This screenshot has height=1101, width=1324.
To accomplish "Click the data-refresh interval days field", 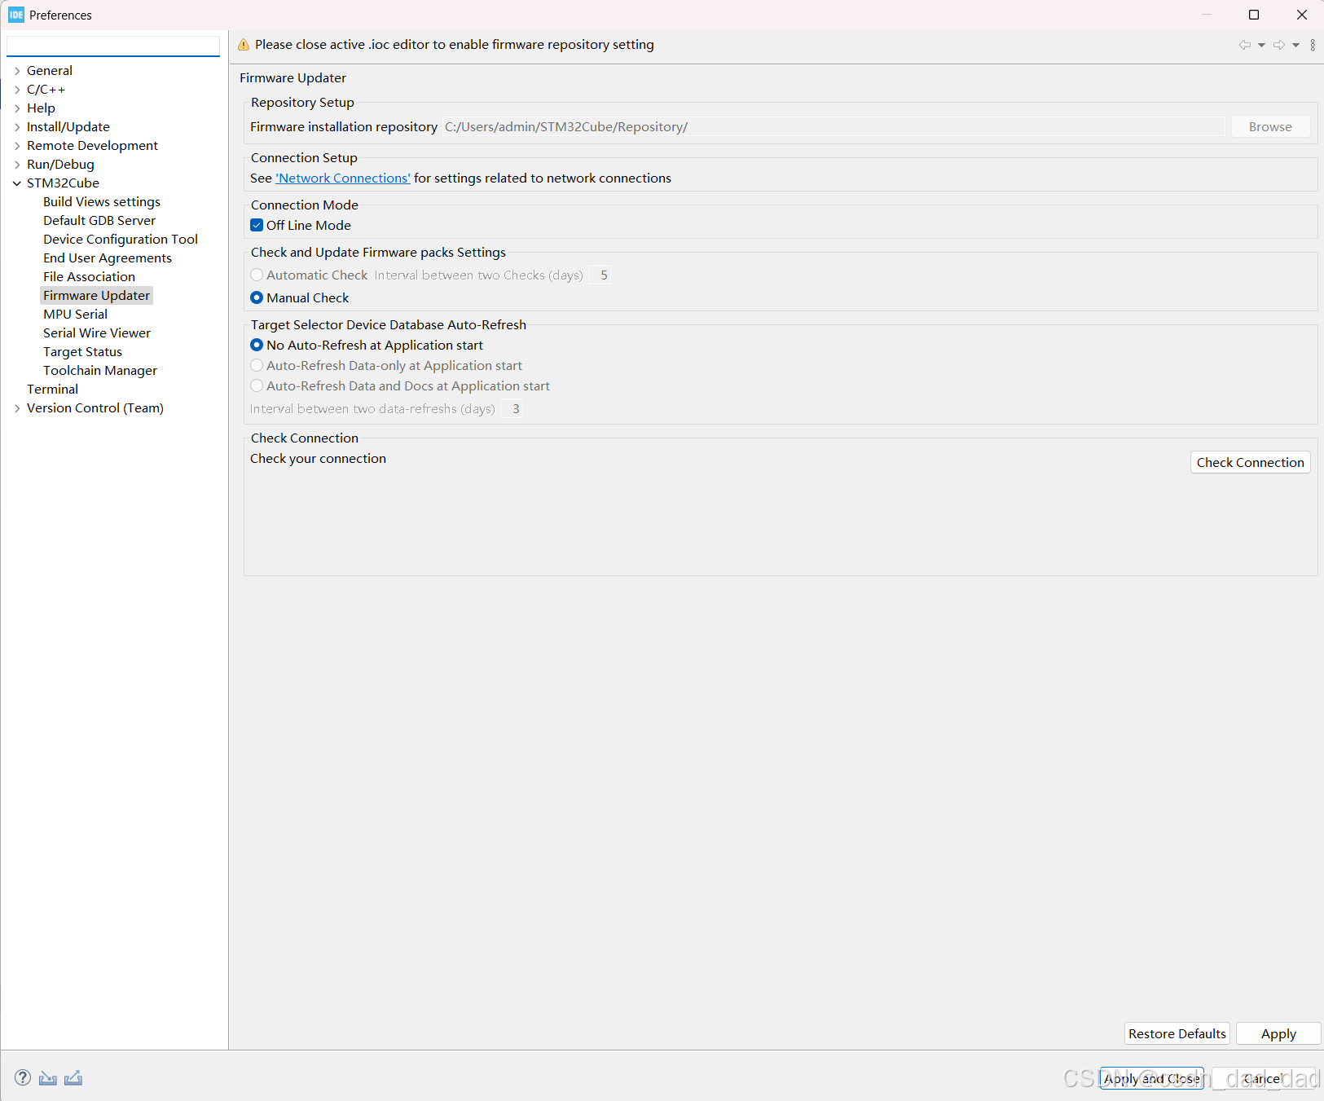I will pos(513,408).
